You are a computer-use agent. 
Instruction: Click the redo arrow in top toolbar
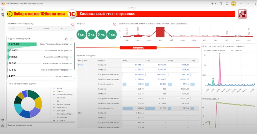[x=248, y=4]
